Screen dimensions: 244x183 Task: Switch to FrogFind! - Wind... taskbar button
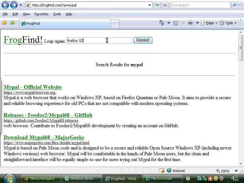(x=122, y=179)
